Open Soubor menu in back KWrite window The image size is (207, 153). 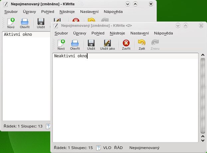pos(11,12)
